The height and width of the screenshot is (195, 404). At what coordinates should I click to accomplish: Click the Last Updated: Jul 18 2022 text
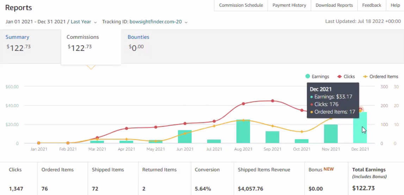tap(363, 21)
